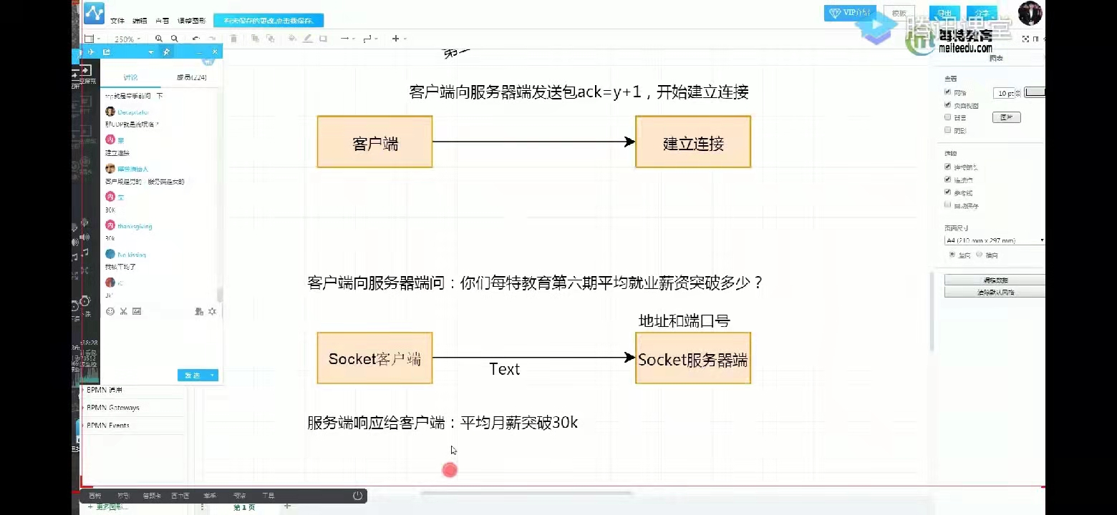Click the unsaved changes save banner
This screenshot has width=1117, height=515.
click(269, 21)
